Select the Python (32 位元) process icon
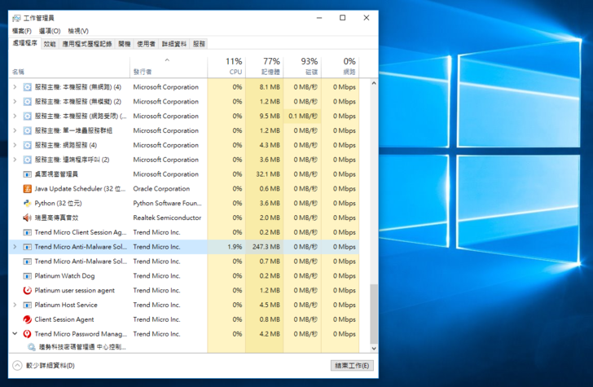 [27, 204]
